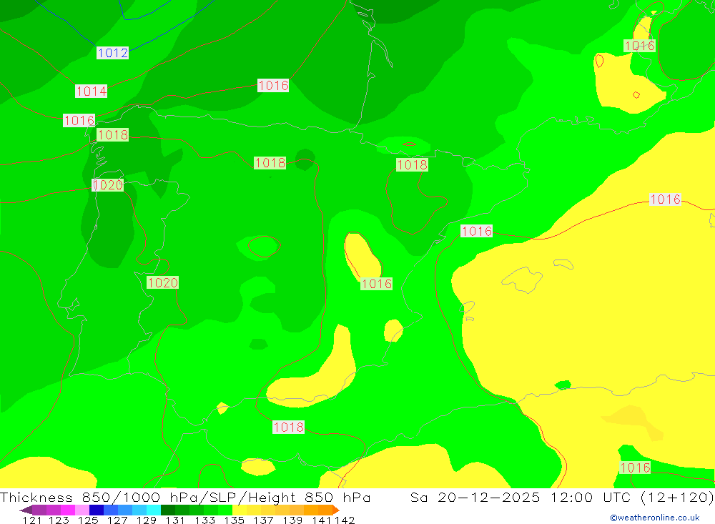Click the 1020 label below the other 1020
The width and height of the screenshot is (715, 524).
pos(162,283)
